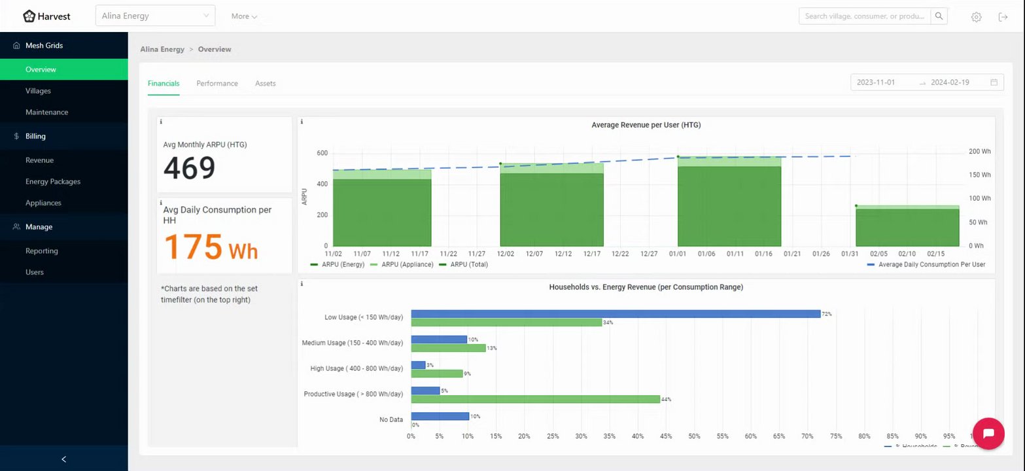Switch to the Assets tab
This screenshot has width=1025, height=471.
point(266,84)
